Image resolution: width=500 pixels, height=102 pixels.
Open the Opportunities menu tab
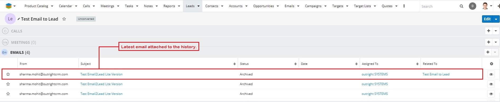(x=263, y=6)
